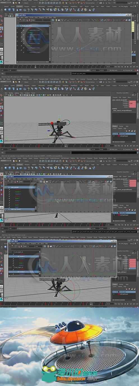Open Keys menu in arien_global Graph Editor
Viewport: 139px width, 386px height.
point(24,179)
